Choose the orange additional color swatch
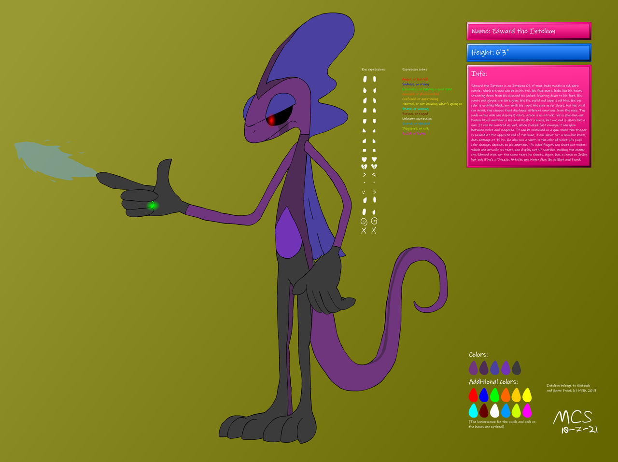Image resolution: width=618 pixels, height=462 pixels. click(506, 395)
